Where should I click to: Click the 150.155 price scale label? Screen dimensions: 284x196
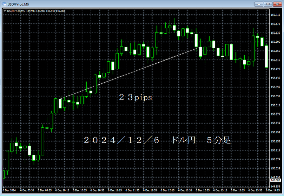pyautogui.click(x=275, y=141)
